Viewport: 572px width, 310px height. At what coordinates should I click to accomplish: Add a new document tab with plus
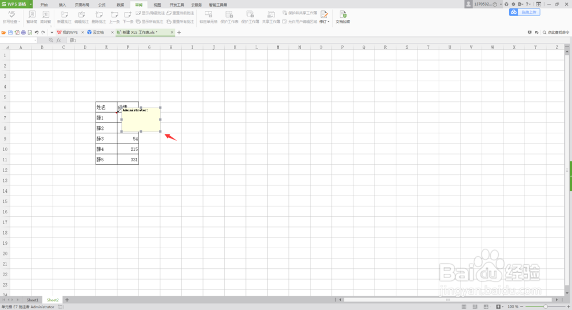179,33
